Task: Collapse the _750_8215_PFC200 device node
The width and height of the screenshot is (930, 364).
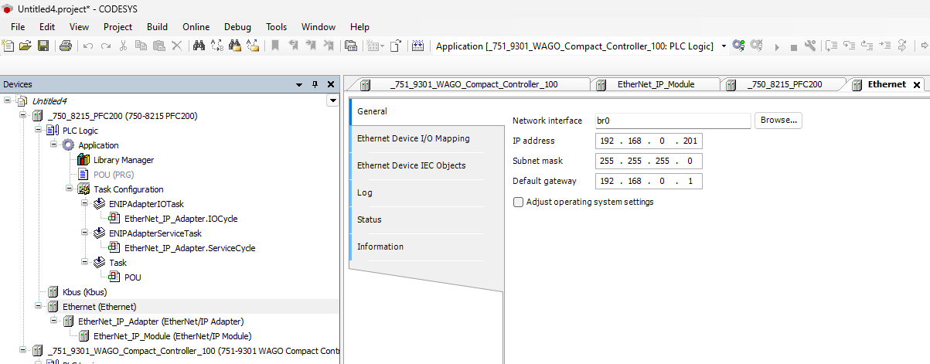Action: 23,116
